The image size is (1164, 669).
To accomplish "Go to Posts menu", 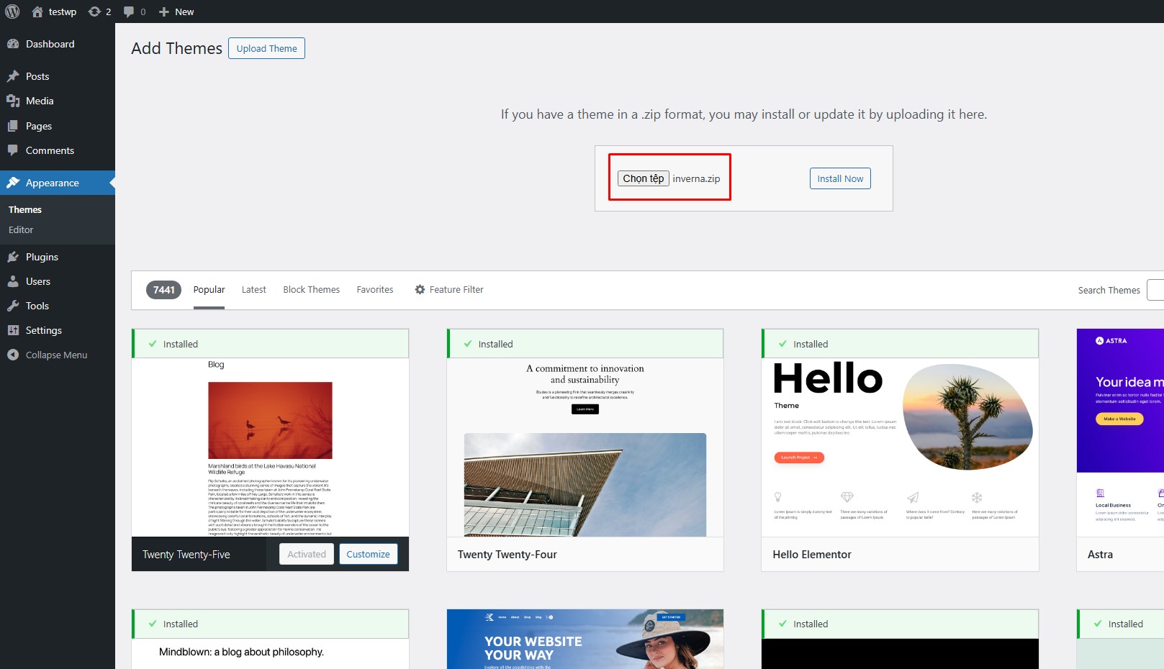I will (x=58, y=76).
